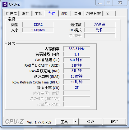Click the 指令比率 (CR) label
The width and height of the screenshot is (129, 130).
tap(48, 88)
